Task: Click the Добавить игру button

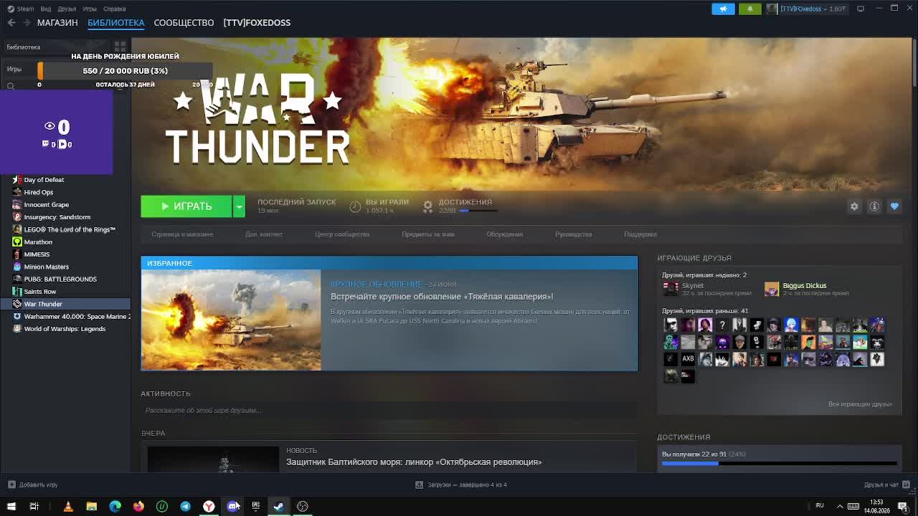Action: coord(32,485)
